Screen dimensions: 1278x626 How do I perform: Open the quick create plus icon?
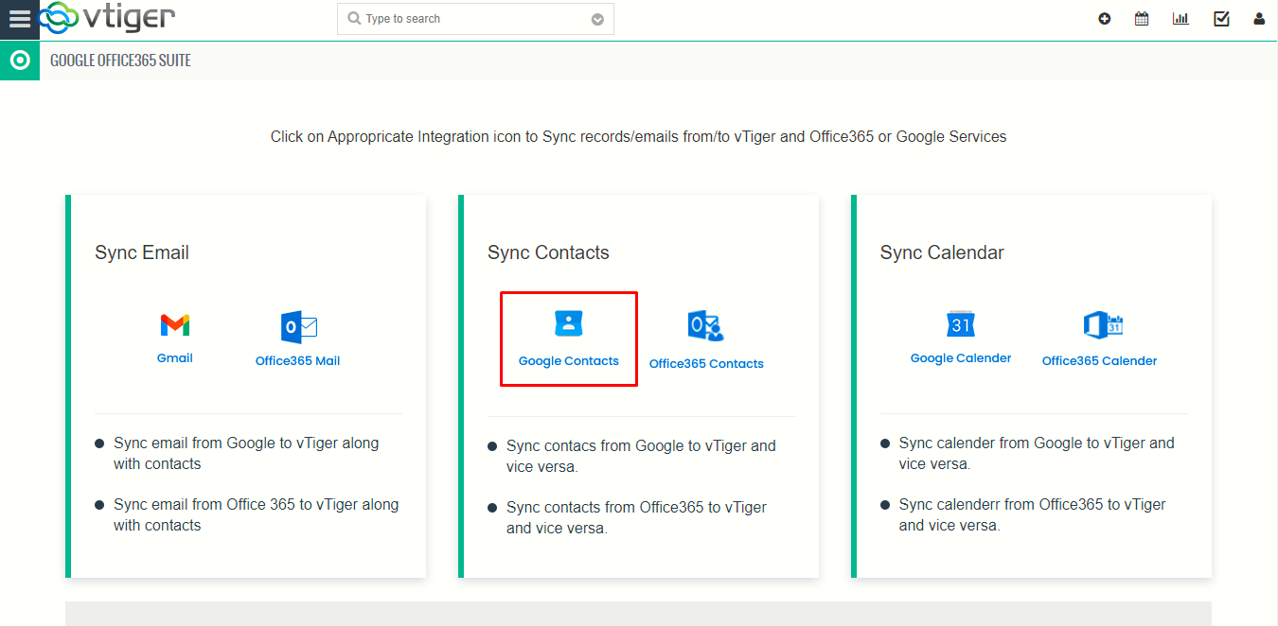1105,19
